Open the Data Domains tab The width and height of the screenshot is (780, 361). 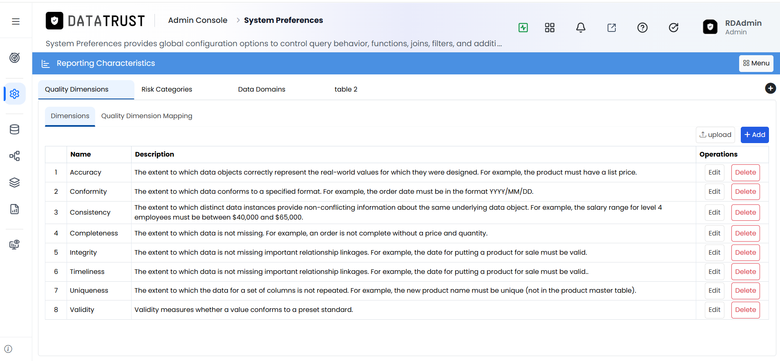tap(261, 90)
